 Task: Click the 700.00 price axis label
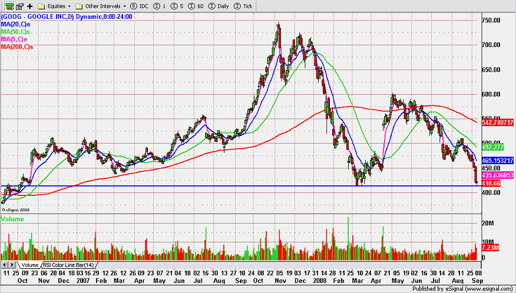[x=491, y=45]
